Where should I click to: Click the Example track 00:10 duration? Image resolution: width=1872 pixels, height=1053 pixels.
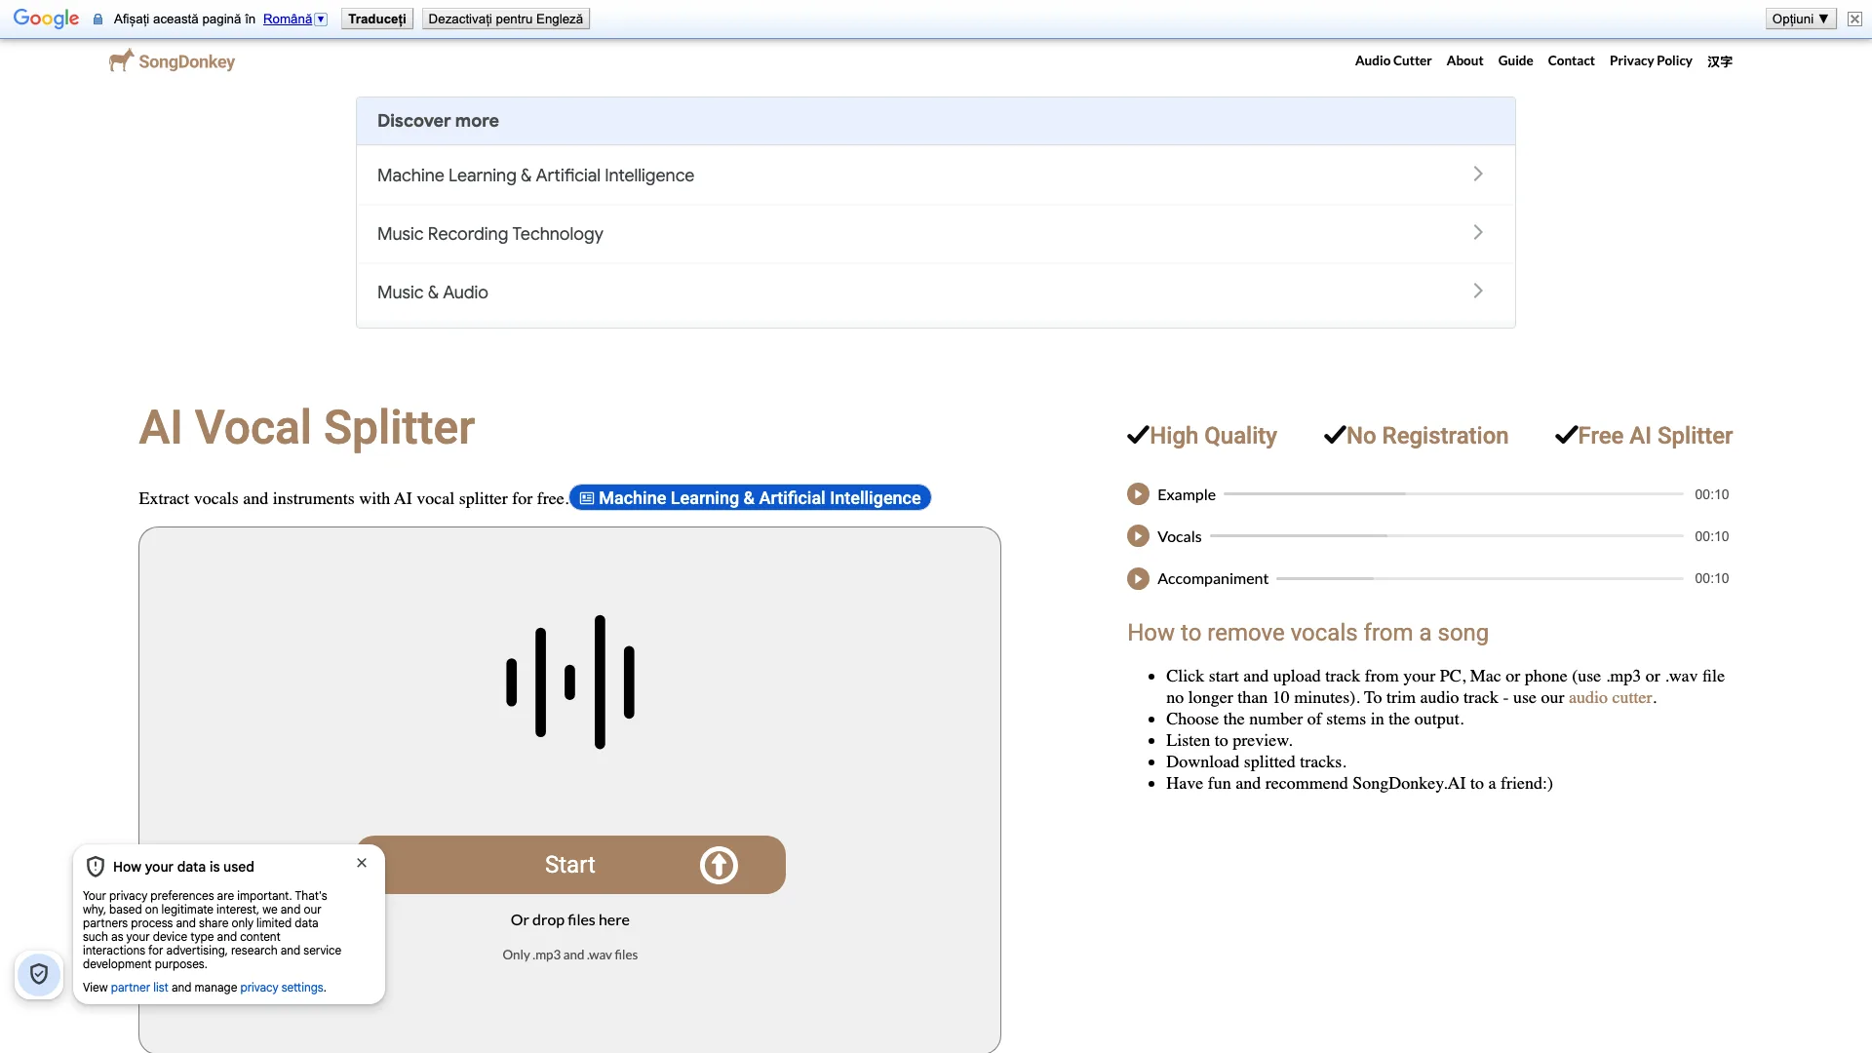coord(1711,494)
